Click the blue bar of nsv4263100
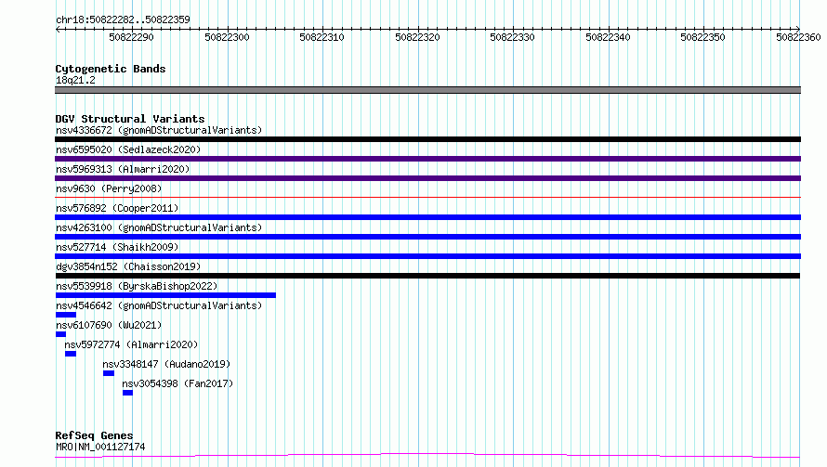Image resolution: width=827 pixels, height=467 pixels. [427, 237]
